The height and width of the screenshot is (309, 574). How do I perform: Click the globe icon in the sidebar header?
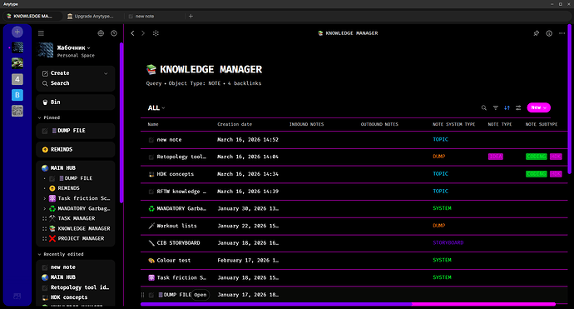[101, 33]
